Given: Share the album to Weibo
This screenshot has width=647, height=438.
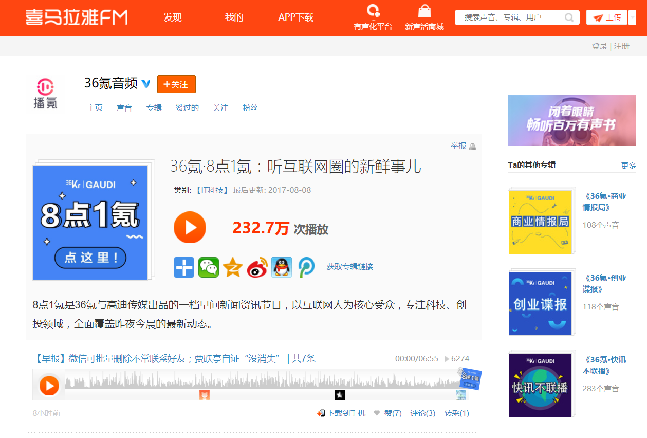Looking at the screenshot, I should coord(257,267).
